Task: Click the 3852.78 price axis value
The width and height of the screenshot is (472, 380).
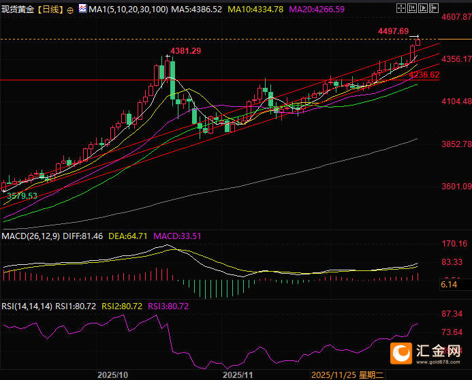Action: [456, 144]
